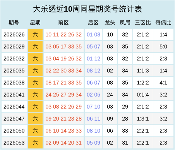Click the 5:0 odd-even ratio cell
Image resolution: width=175 pixels, height=150 pixels.
[x=163, y=47]
